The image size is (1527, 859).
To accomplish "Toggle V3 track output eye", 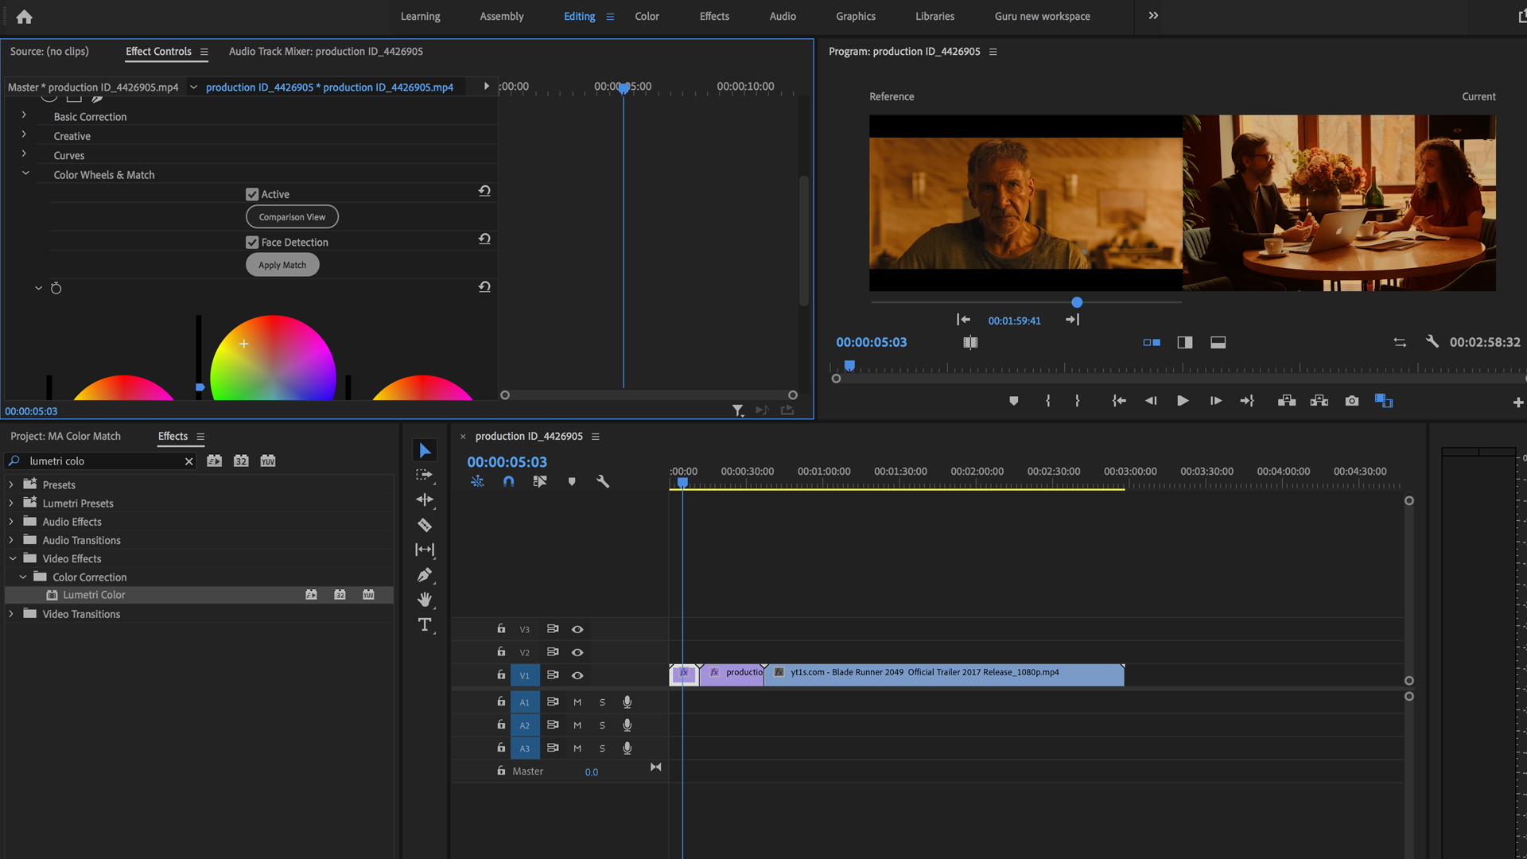I will click(577, 629).
